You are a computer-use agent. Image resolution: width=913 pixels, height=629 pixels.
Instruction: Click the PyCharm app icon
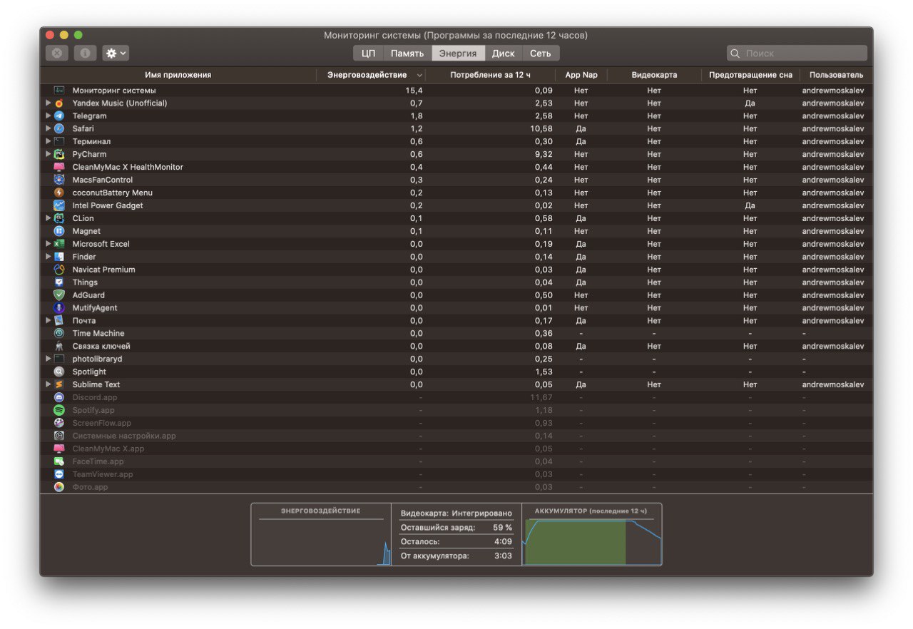point(59,154)
